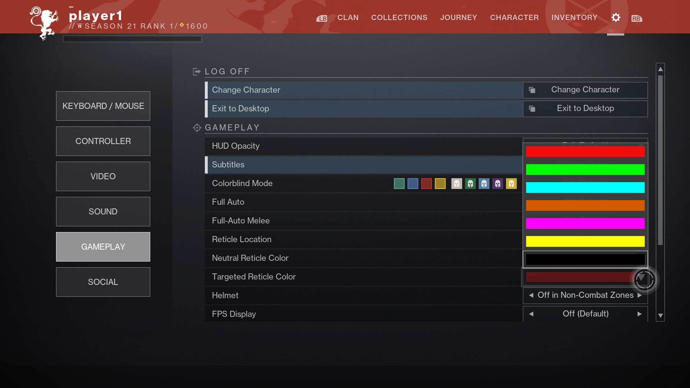This screenshot has width=690, height=388.
Task: Toggle Full-Auto Melee setting
Action: click(585, 221)
